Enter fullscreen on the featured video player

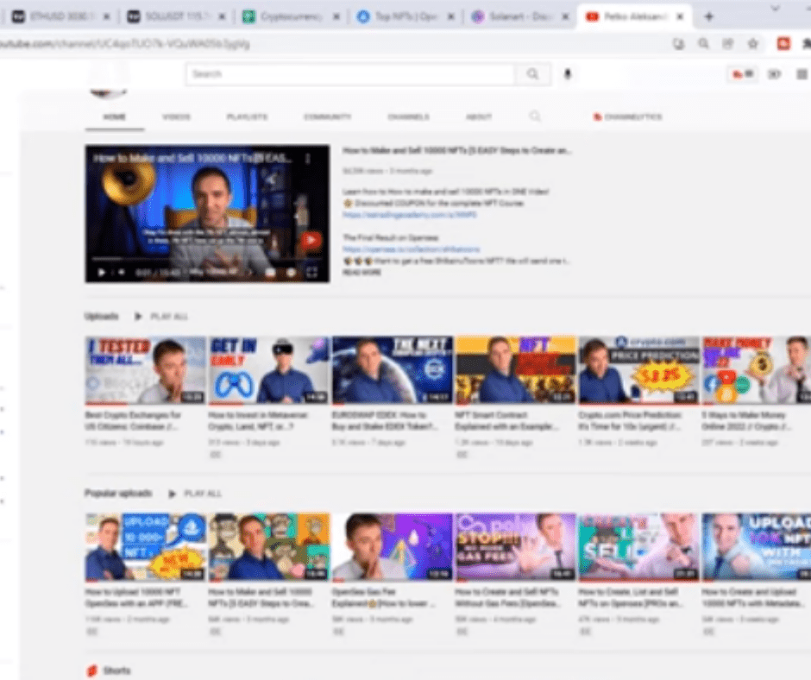tap(311, 272)
